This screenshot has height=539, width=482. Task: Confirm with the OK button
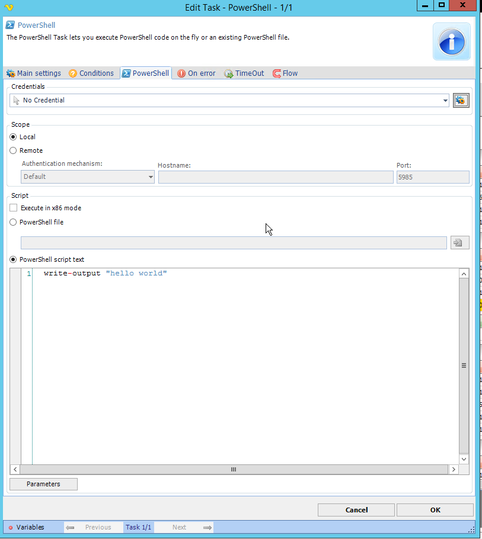pyautogui.click(x=435, y=510)
